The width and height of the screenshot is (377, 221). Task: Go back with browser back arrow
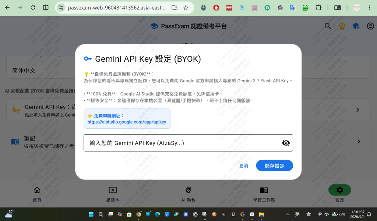[x=7, y=8]
